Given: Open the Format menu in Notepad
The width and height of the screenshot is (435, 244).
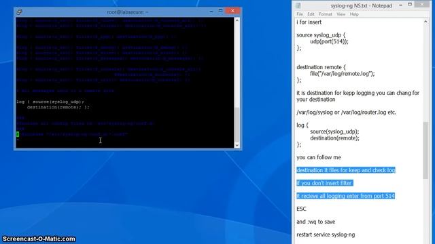Looking at the screenshot, I should tap(325, 14).
